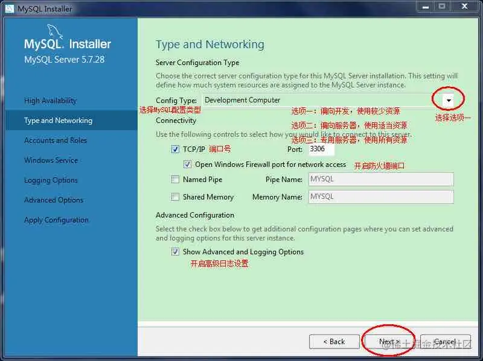Viewport: 483px width, 361px height.
Task: Open Logging Options step
Action: 51,180
